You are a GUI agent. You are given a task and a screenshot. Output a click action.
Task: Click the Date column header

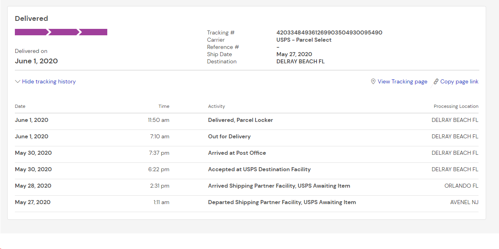coord(20,106)
